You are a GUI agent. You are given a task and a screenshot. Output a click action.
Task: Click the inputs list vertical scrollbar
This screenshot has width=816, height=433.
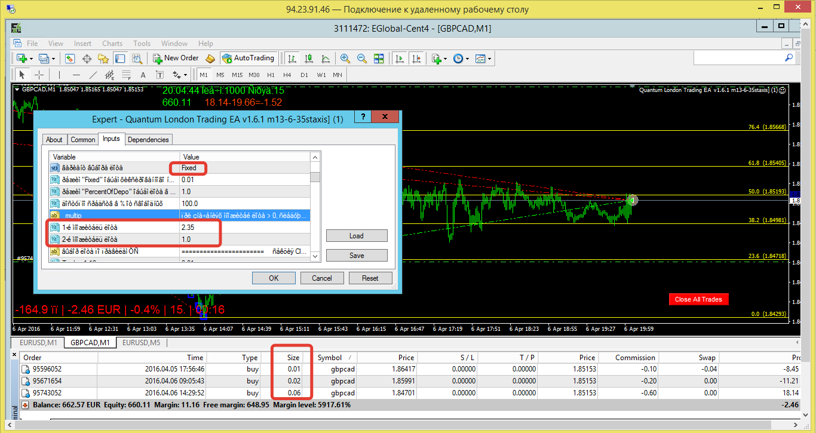click(x=315, y=207)
